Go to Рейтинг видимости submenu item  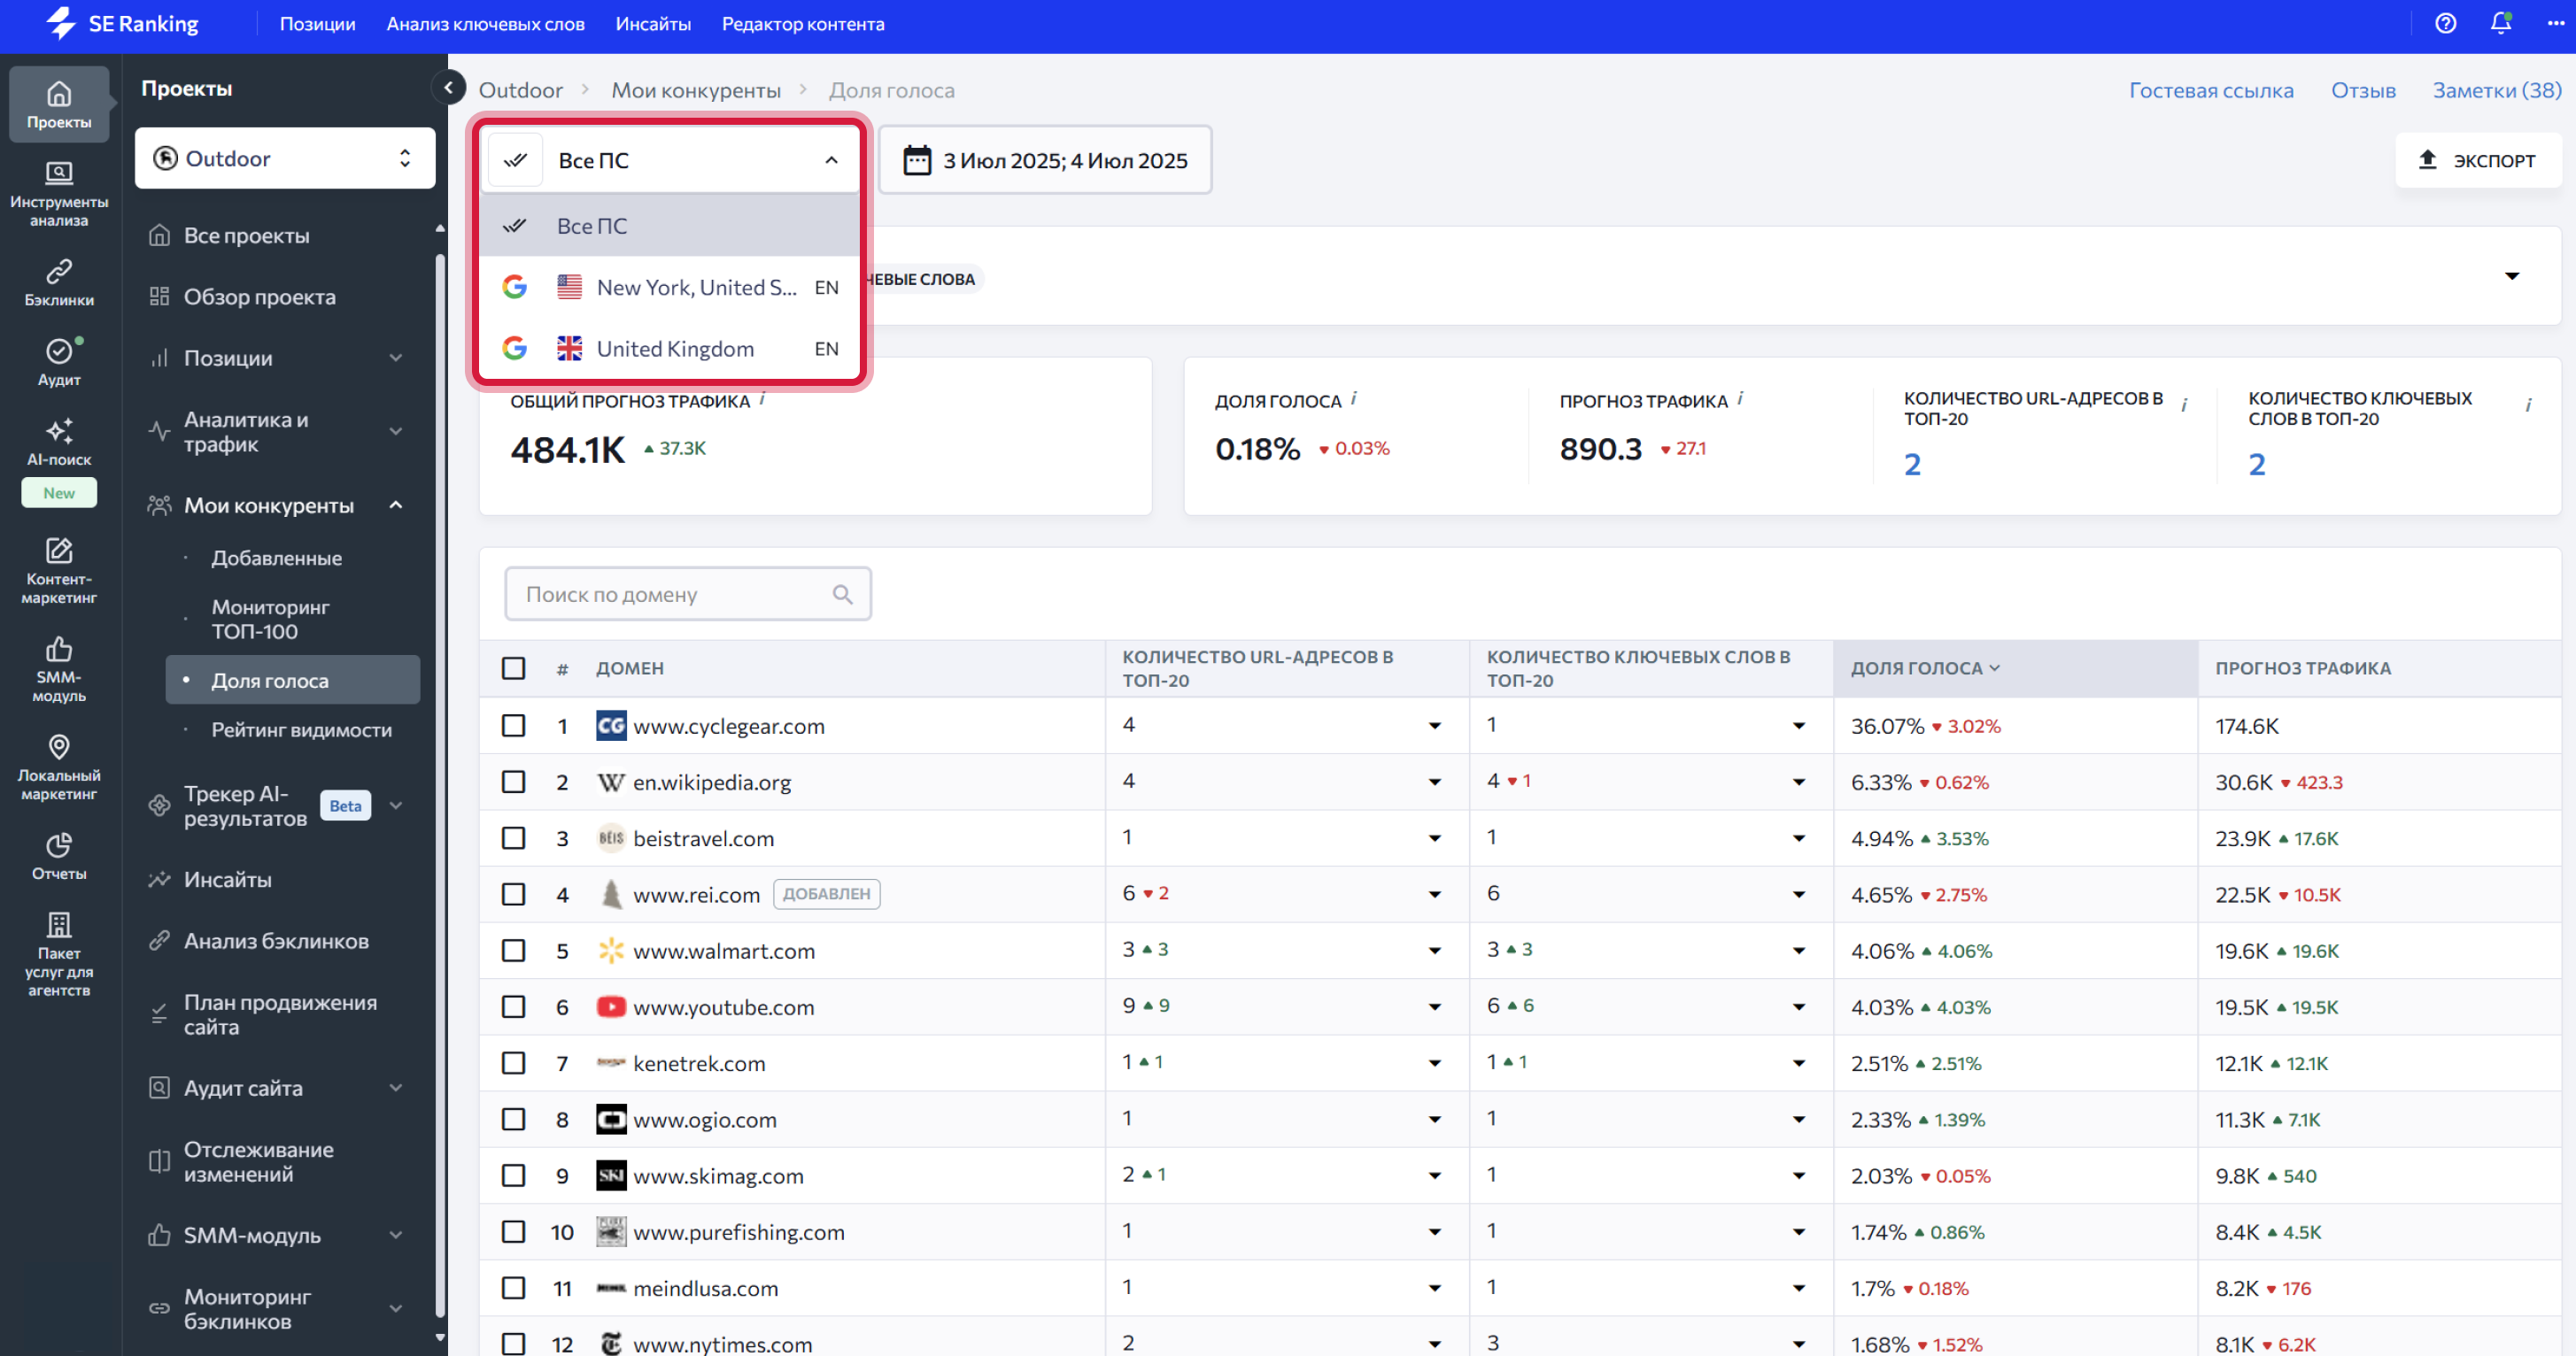coord(301,729)
